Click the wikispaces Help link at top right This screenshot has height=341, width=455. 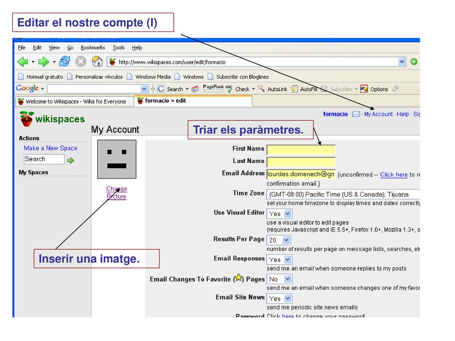403,114
